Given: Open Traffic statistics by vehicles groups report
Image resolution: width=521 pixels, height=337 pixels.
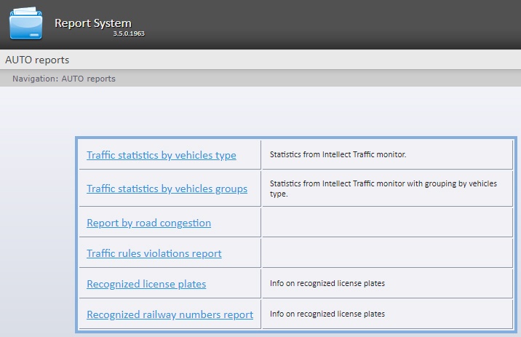Looking at the screenshot, I should [x=167, y=189].
